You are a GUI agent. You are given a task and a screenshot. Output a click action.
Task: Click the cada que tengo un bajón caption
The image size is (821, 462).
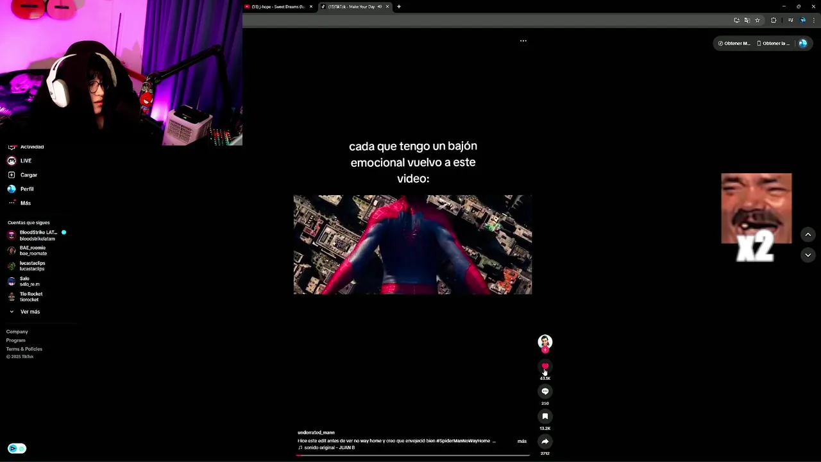413,162
